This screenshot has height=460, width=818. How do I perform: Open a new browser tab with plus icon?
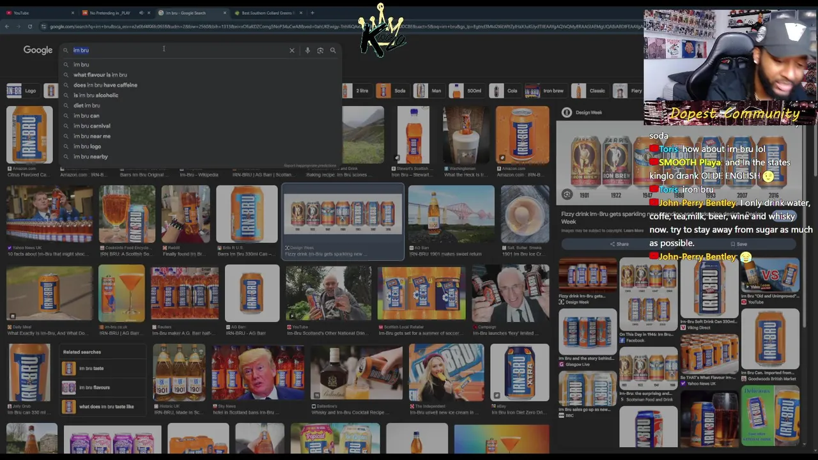click(x=312, y=13)
